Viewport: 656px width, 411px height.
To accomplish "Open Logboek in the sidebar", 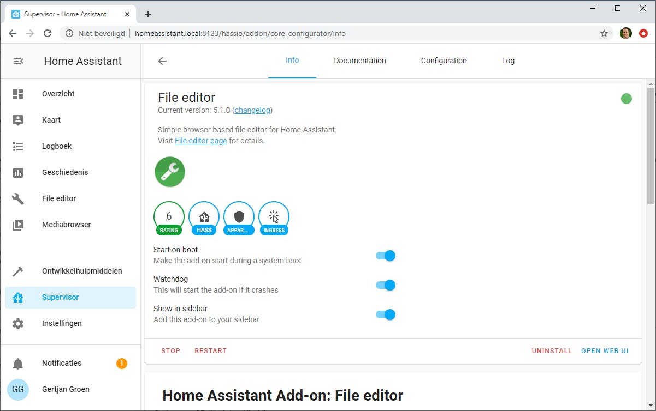I will (70, 146).
